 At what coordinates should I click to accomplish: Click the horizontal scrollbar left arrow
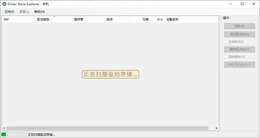4,128
